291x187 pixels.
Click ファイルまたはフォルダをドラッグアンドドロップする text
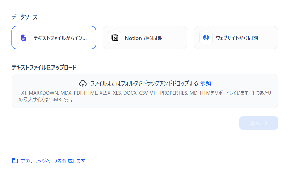point(144,83)
